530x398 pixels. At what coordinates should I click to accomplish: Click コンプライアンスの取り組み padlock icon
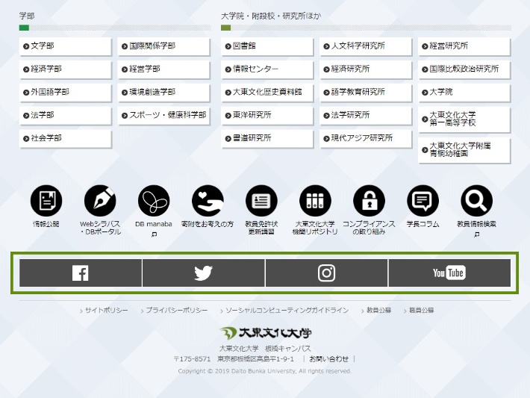[x=369, y=201]
